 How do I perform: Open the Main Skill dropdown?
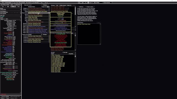[x=11, y=16]
